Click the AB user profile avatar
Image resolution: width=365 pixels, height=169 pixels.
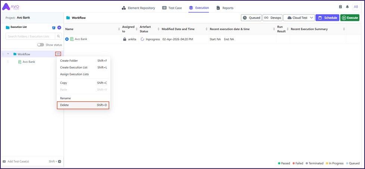click(355, 7)
